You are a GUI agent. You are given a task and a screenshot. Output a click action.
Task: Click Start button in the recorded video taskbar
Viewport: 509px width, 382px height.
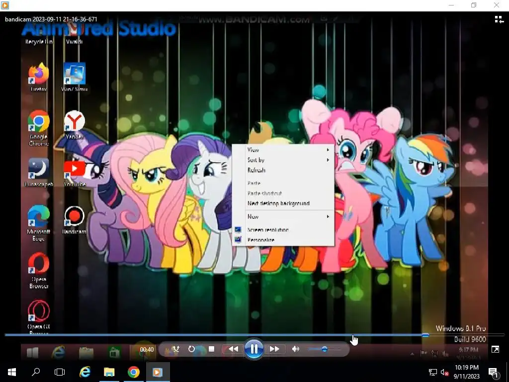point(32,353)
